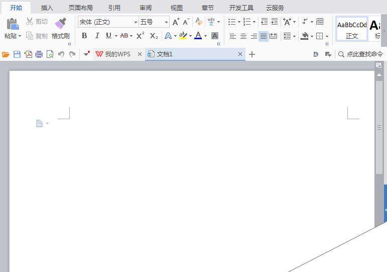Toggle justified alignment
The image size is (387, 272).
(x=264, y=36)
